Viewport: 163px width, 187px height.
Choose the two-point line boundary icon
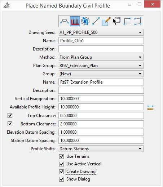click(x=96, y=21)
